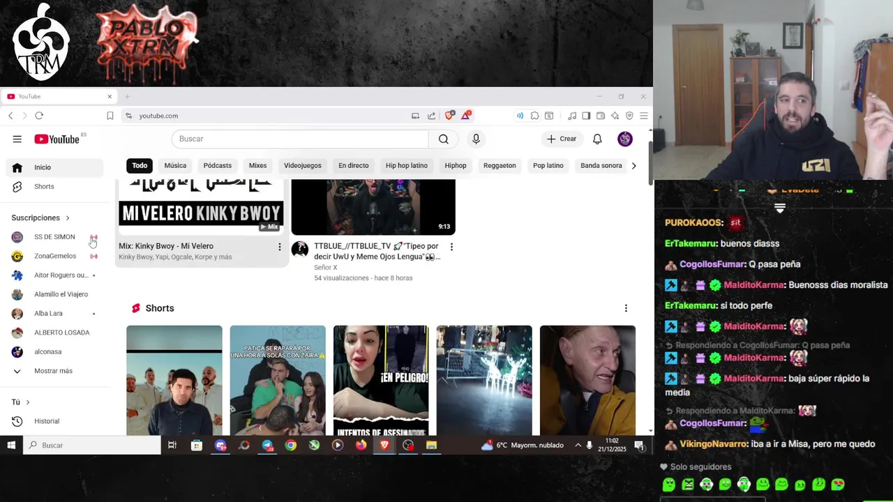Open a new browser tab plus button
This screenshot has height=502, width=893.
pyautogui.click(x=127, y=96)
